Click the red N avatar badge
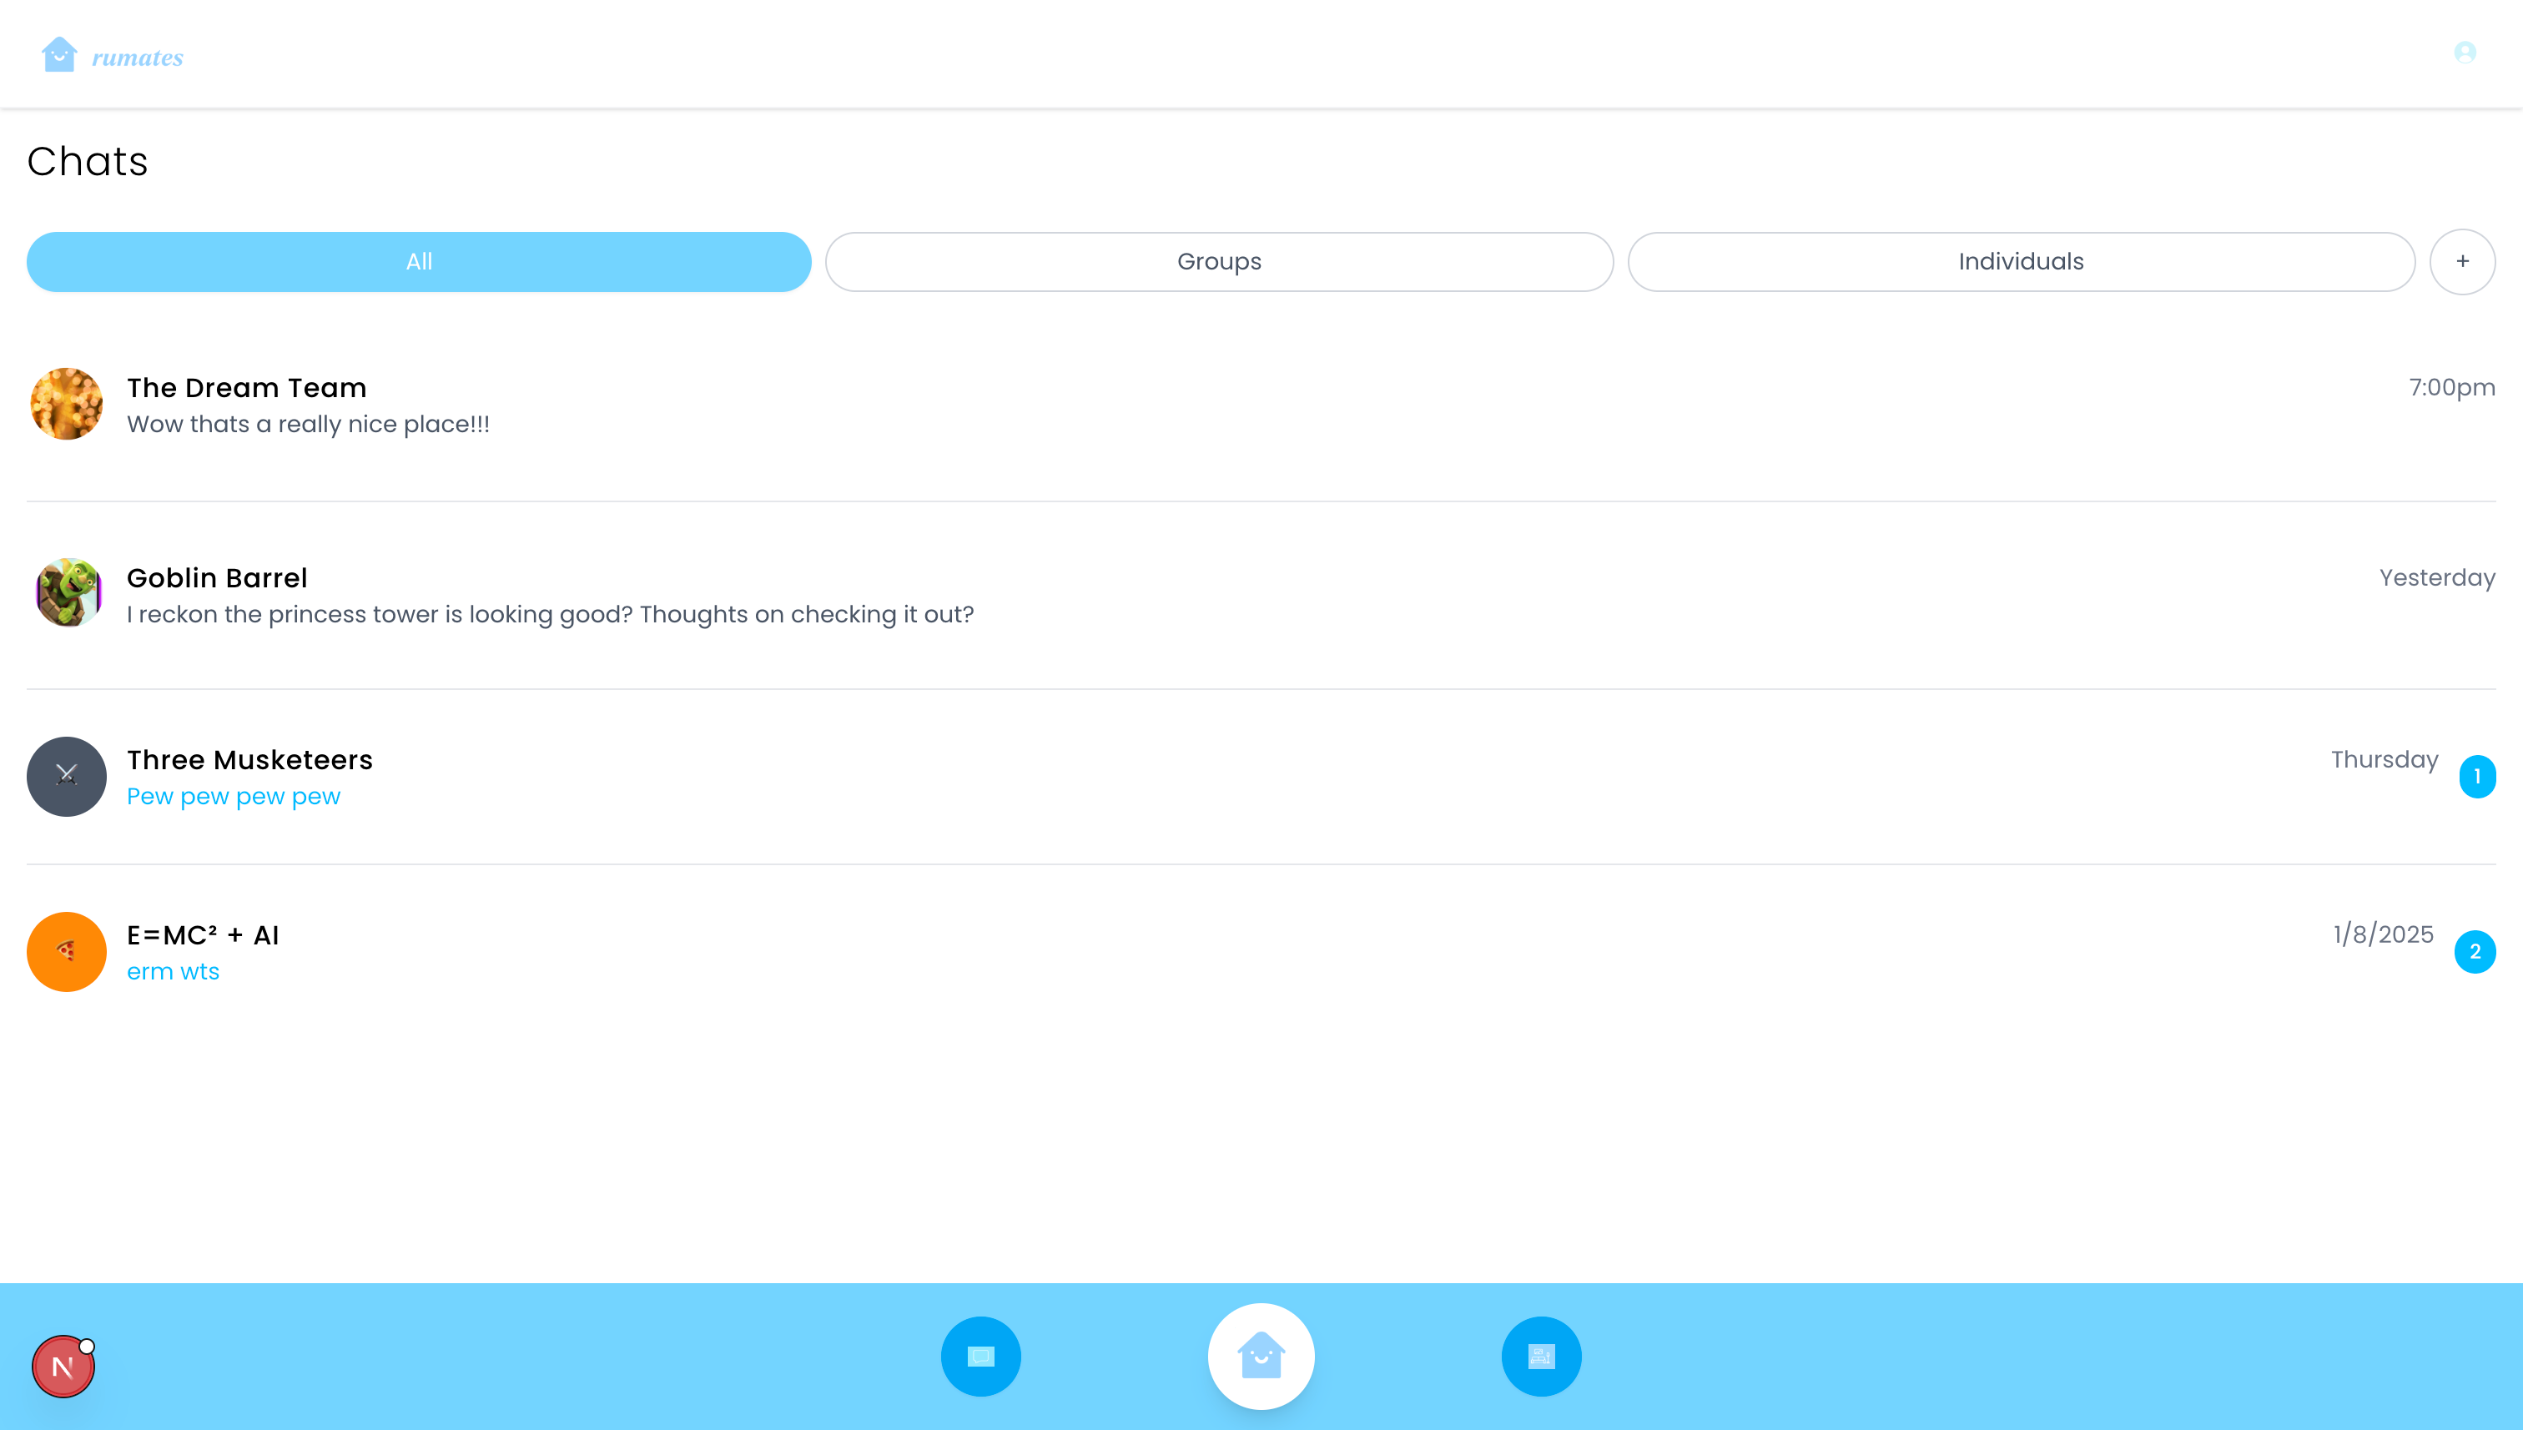2523x1430 pixels. (x=63, y=1366)
